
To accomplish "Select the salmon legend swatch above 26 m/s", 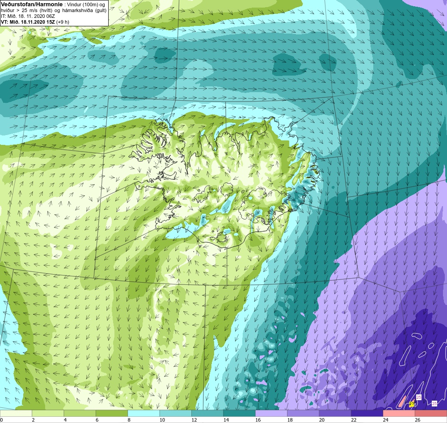I will click(x=431, y=414).
